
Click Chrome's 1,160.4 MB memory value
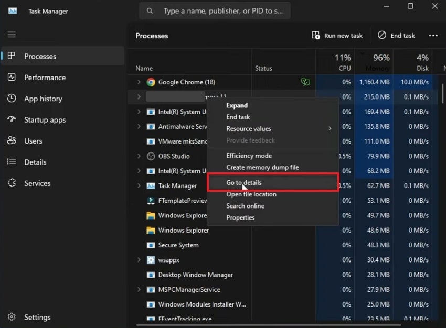click(374, 82)
